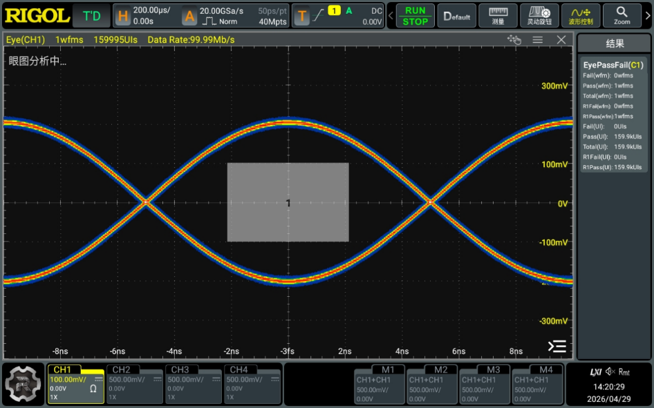The height and width of the screenshot is (408, 654).
Task: Click the 20.00GSa/s sample rate readout
Action: pos(221,11)
